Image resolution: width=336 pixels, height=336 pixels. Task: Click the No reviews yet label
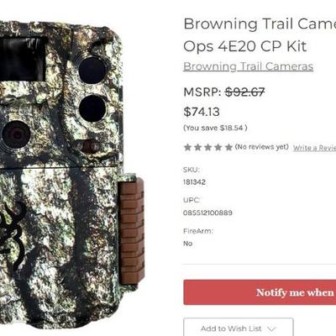click(261, 147)
